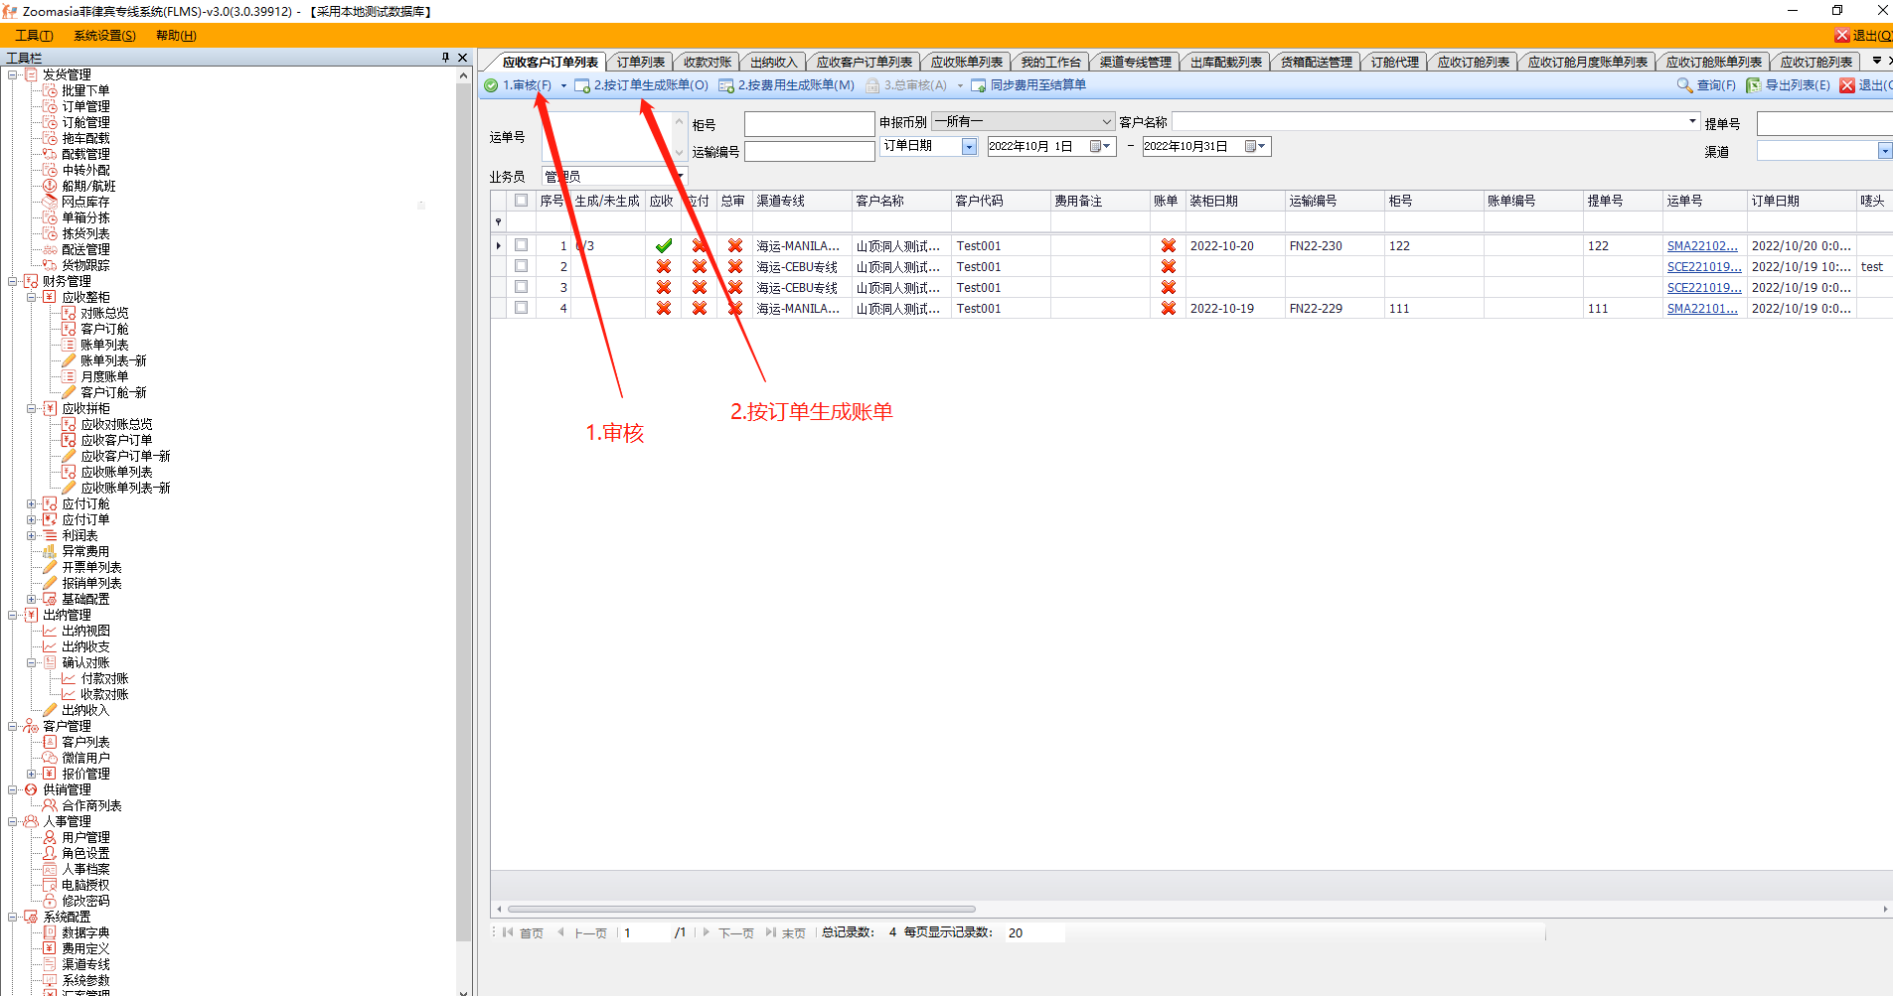
Task: Open the 申报币别 dropdown
Action: [1106, 122]
